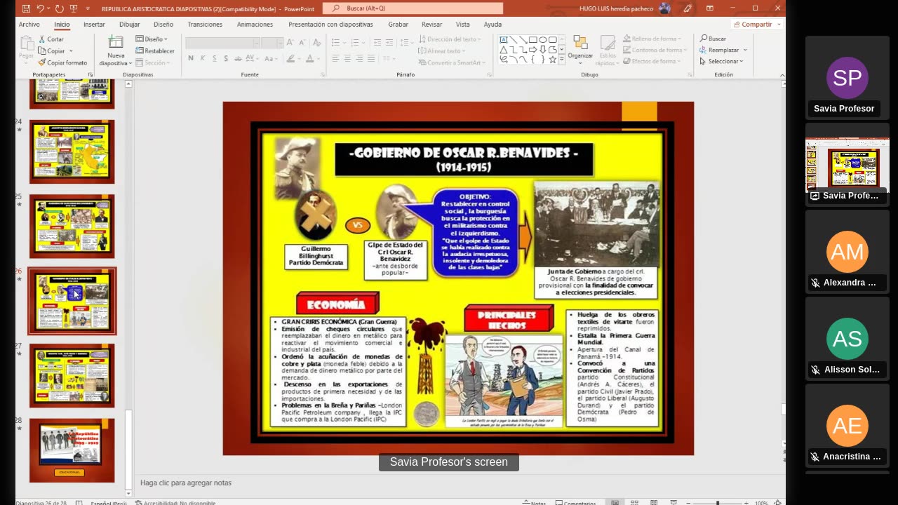Switch to Slide Sorter view
Image resolution: width=898 pixels, height=505 pixels.
pos(634,502)
